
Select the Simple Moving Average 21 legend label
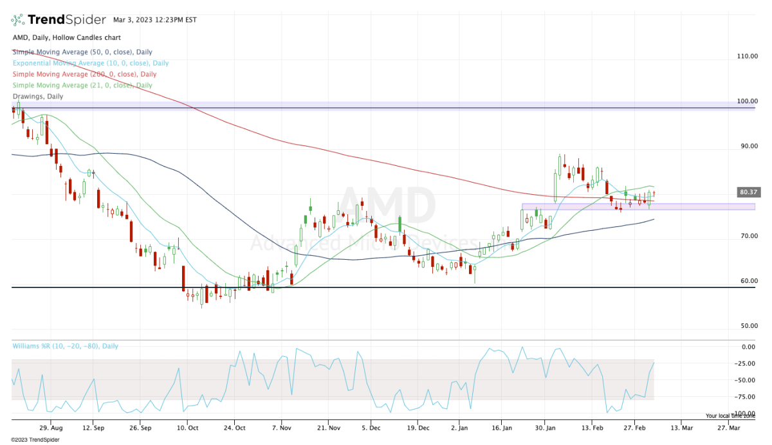coord(82,85)
